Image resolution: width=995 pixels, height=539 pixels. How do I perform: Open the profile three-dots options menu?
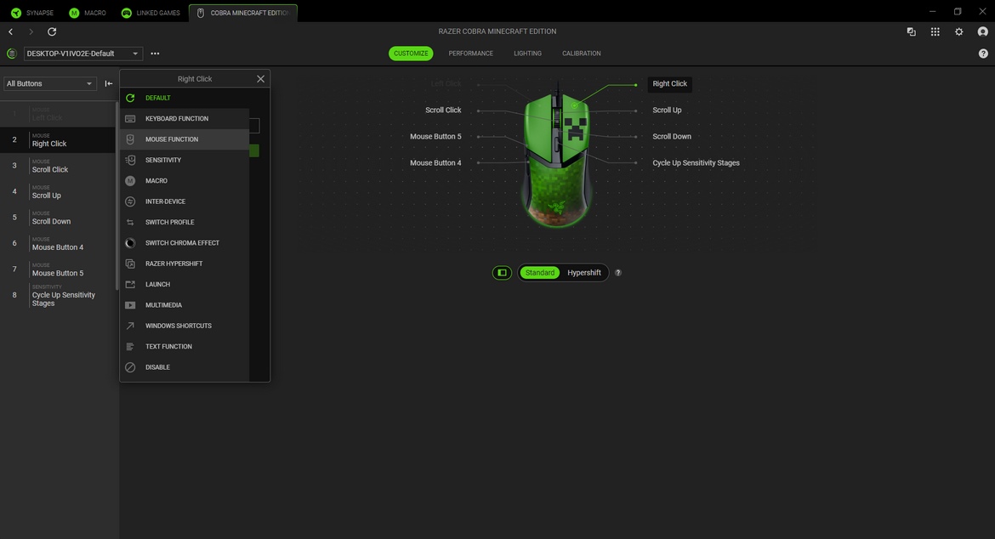pos(155,54)
